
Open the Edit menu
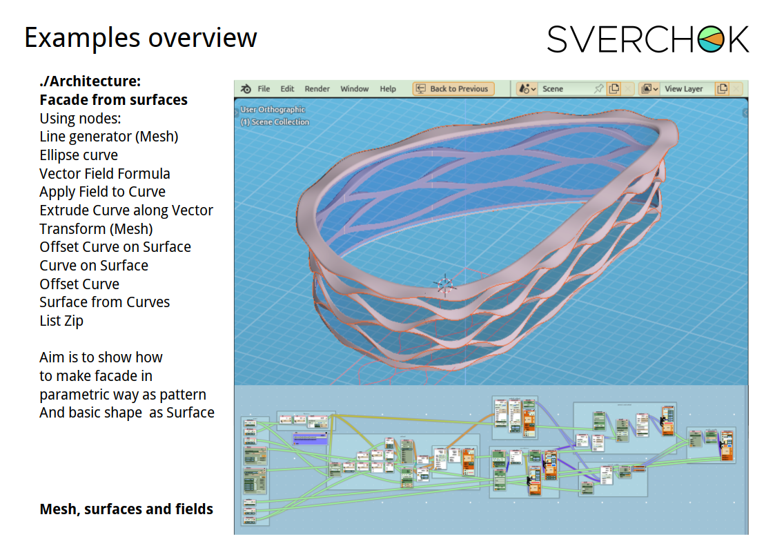pyautogui.click(x=287, y=89)
